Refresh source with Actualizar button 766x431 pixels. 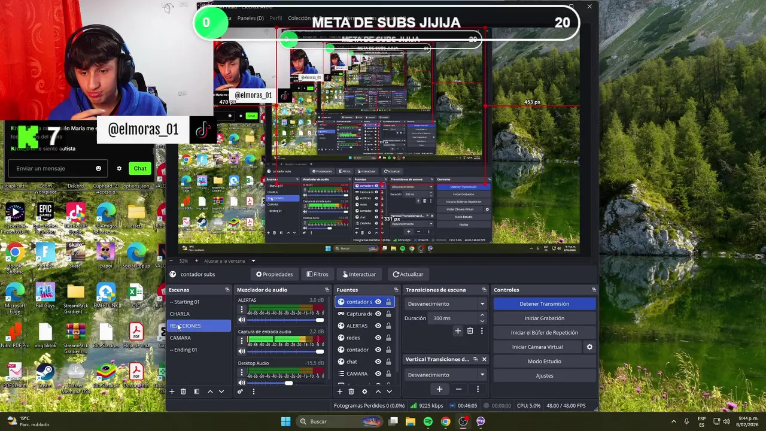[408, 274]
